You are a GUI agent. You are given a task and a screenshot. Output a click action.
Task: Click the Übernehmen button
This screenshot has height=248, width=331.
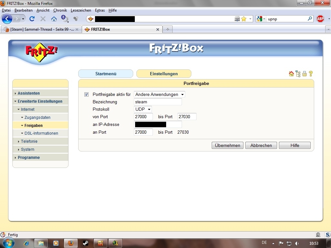click(227, 145)
